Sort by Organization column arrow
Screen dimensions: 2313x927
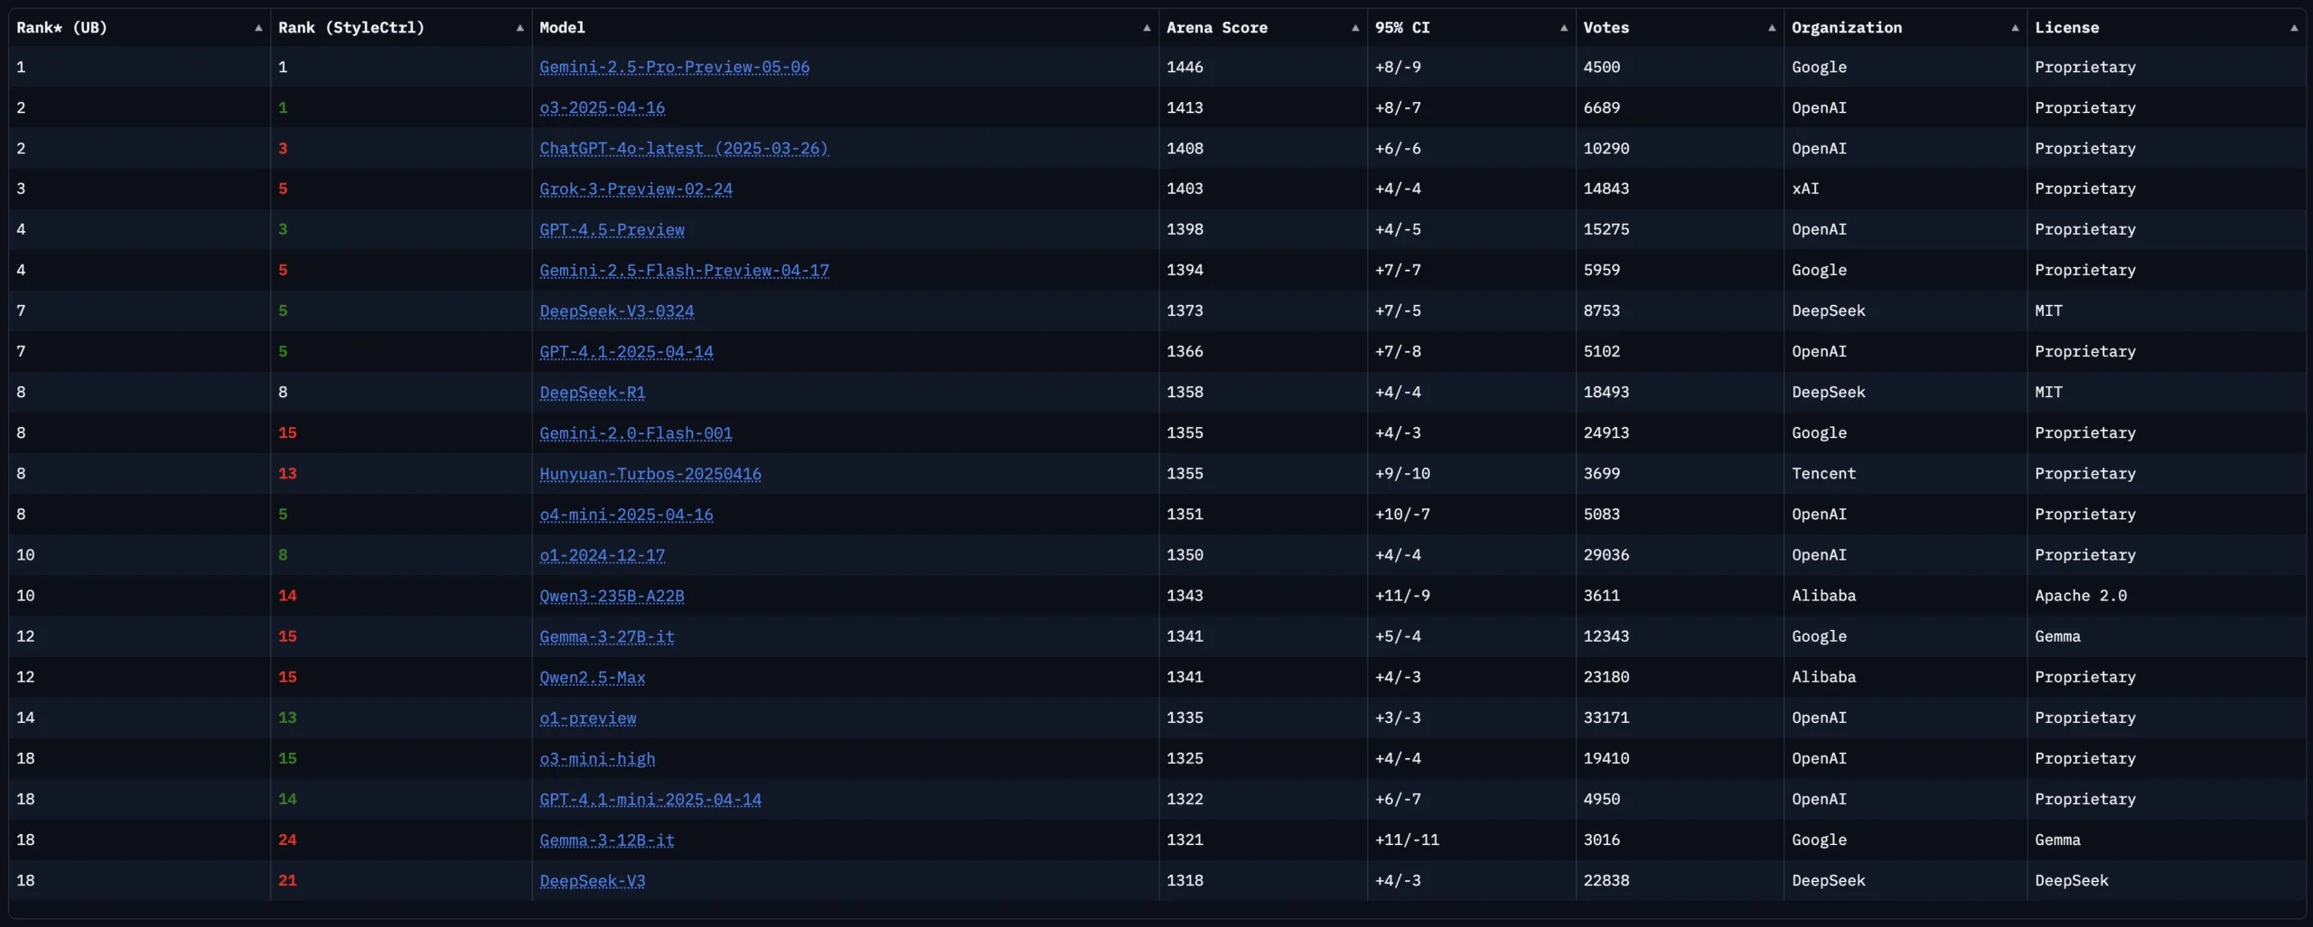[2015, 28]
